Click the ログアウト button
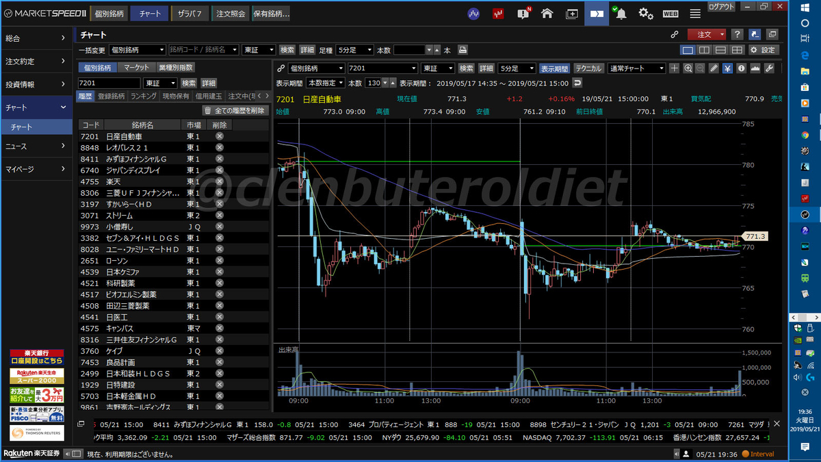The width and height of the screenshot is (821, 462). click(722, 5)
